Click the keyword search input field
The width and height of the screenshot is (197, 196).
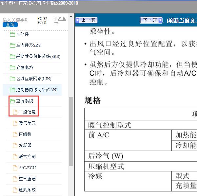pos(14,20)
